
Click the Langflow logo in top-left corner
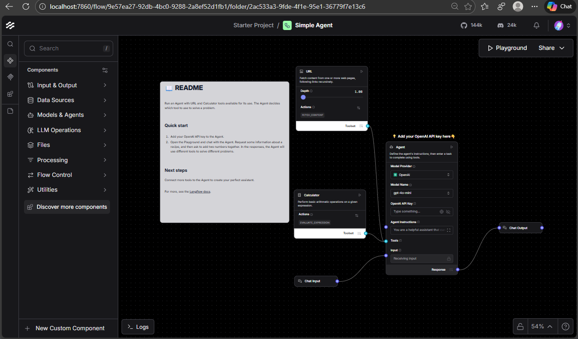(x=10, y=25)
